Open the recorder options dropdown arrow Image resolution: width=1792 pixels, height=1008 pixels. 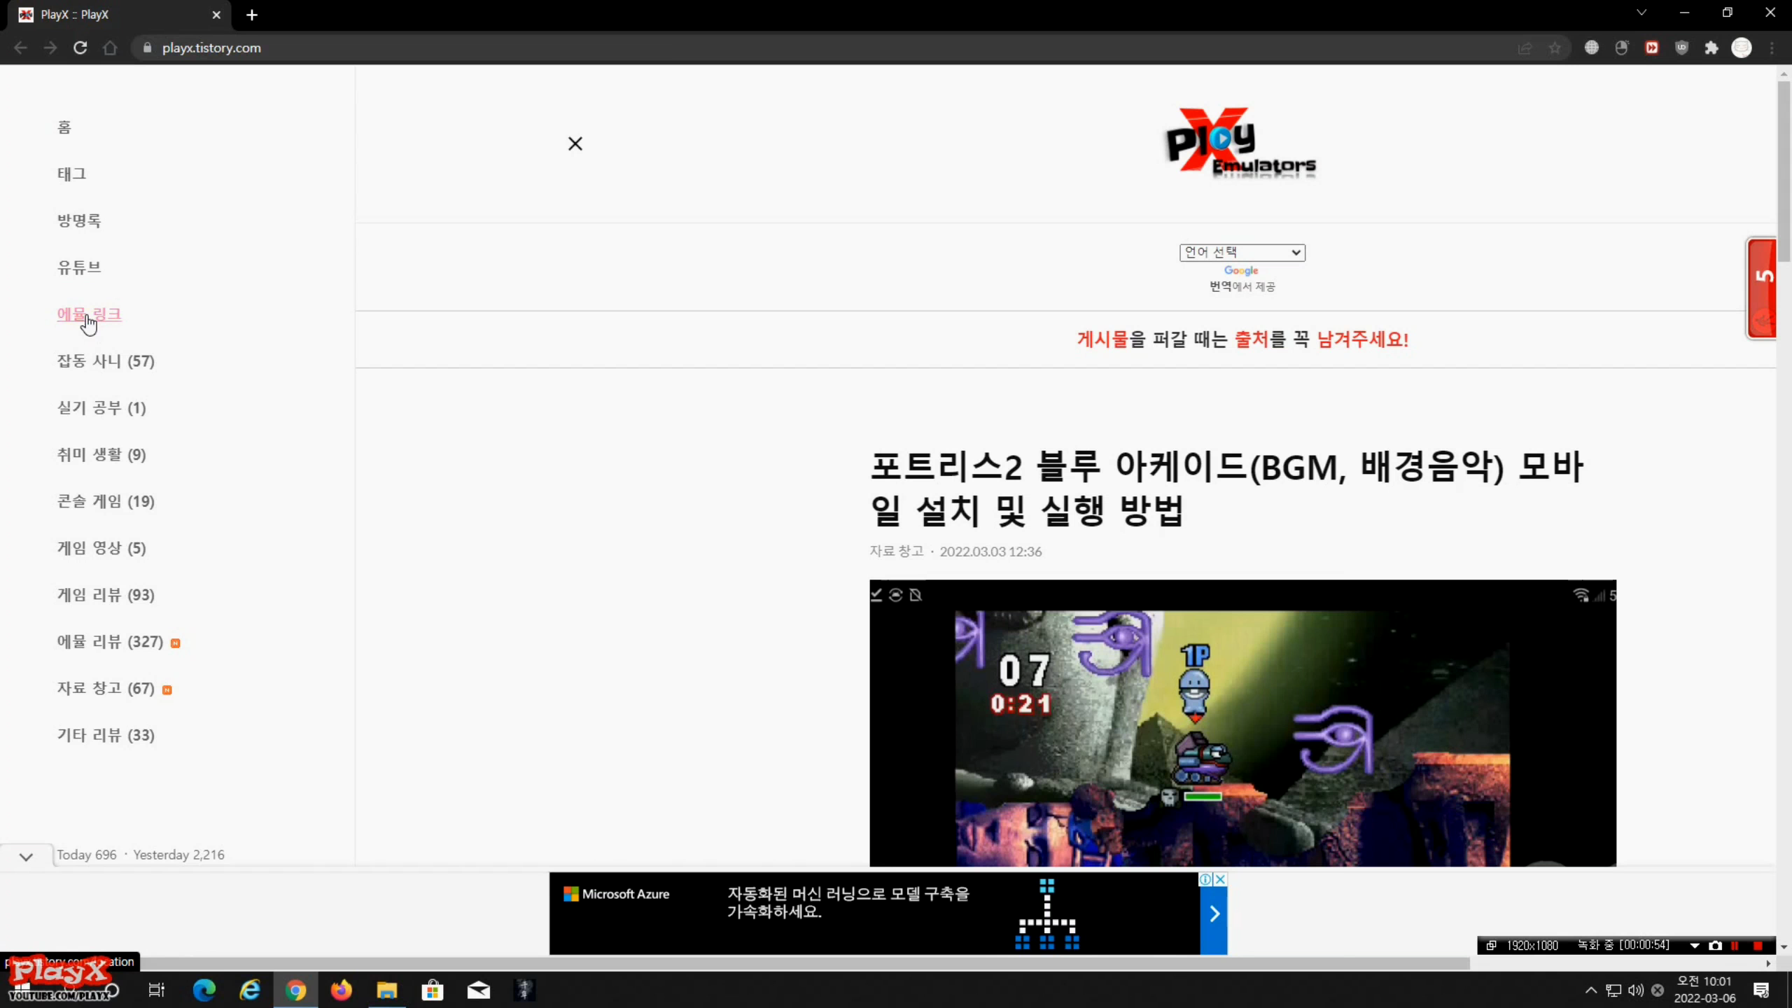click(x=1694, y=946)
